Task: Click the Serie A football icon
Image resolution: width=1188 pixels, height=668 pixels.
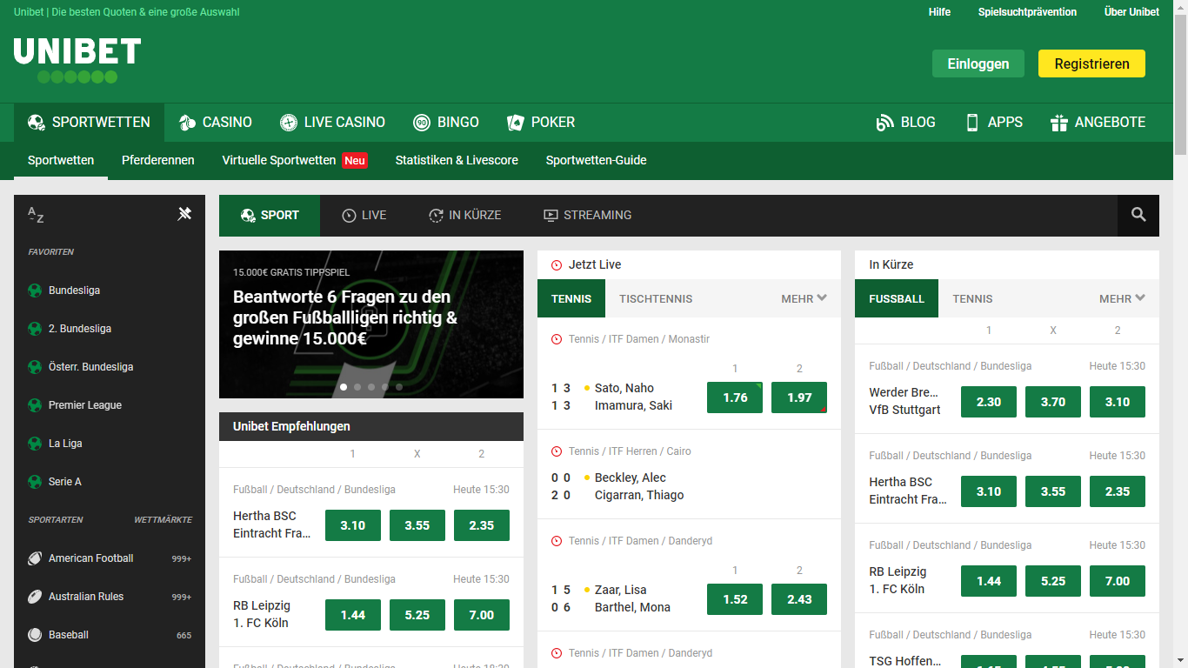Action: pos(35,482)
